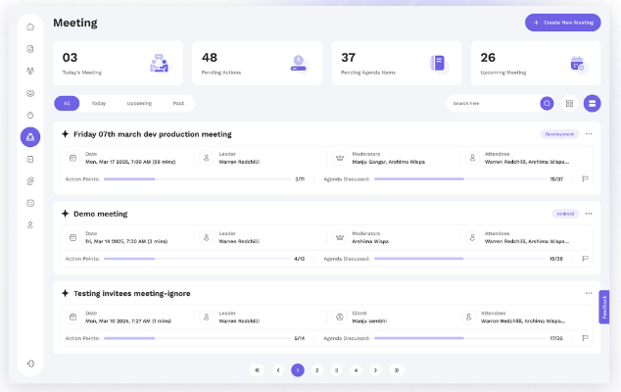621x392 pixels.
Task: Show the Upcoming meetings tab
Action: coord(139,103)
